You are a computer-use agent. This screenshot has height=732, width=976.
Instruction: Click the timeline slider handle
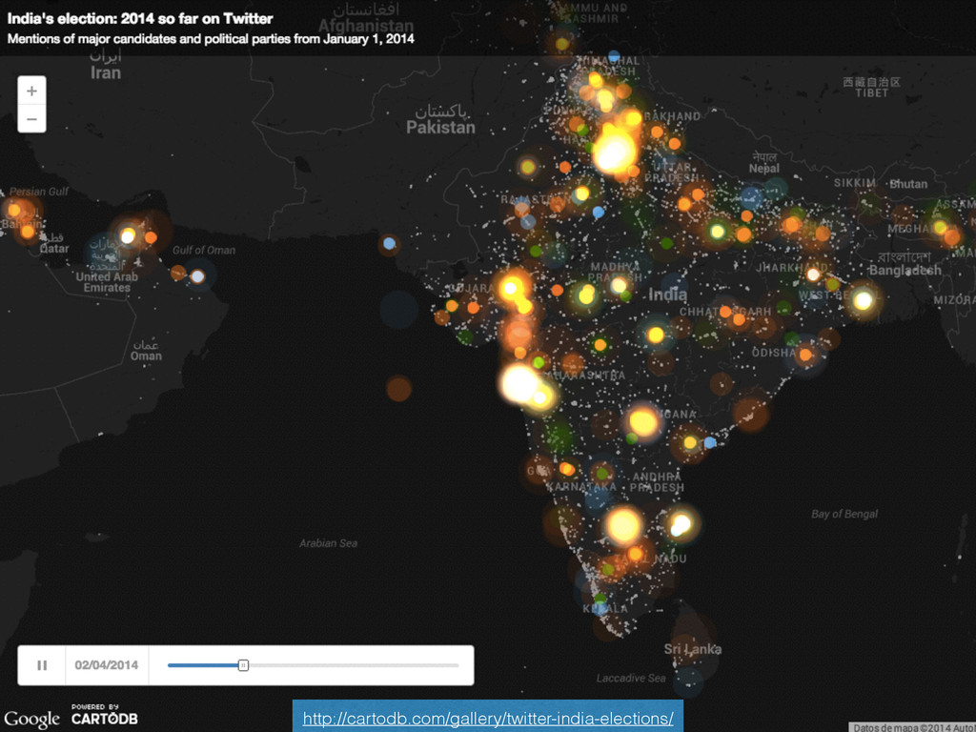[x=243, y=665]
